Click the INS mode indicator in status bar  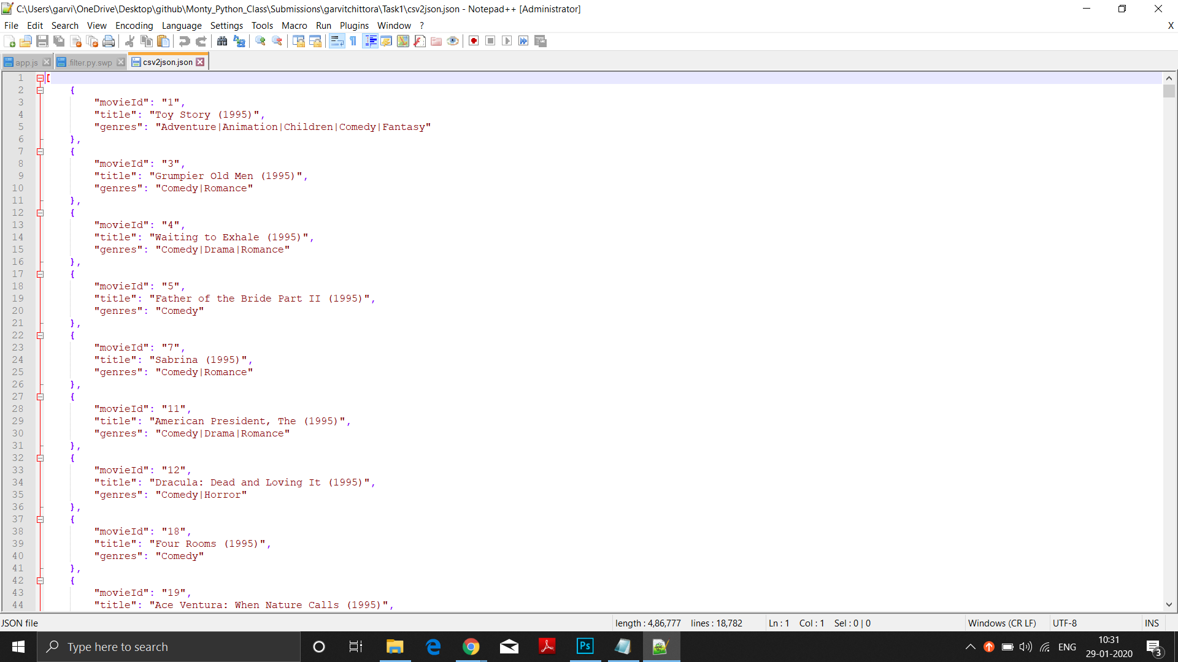click(x=1152, y=623)
